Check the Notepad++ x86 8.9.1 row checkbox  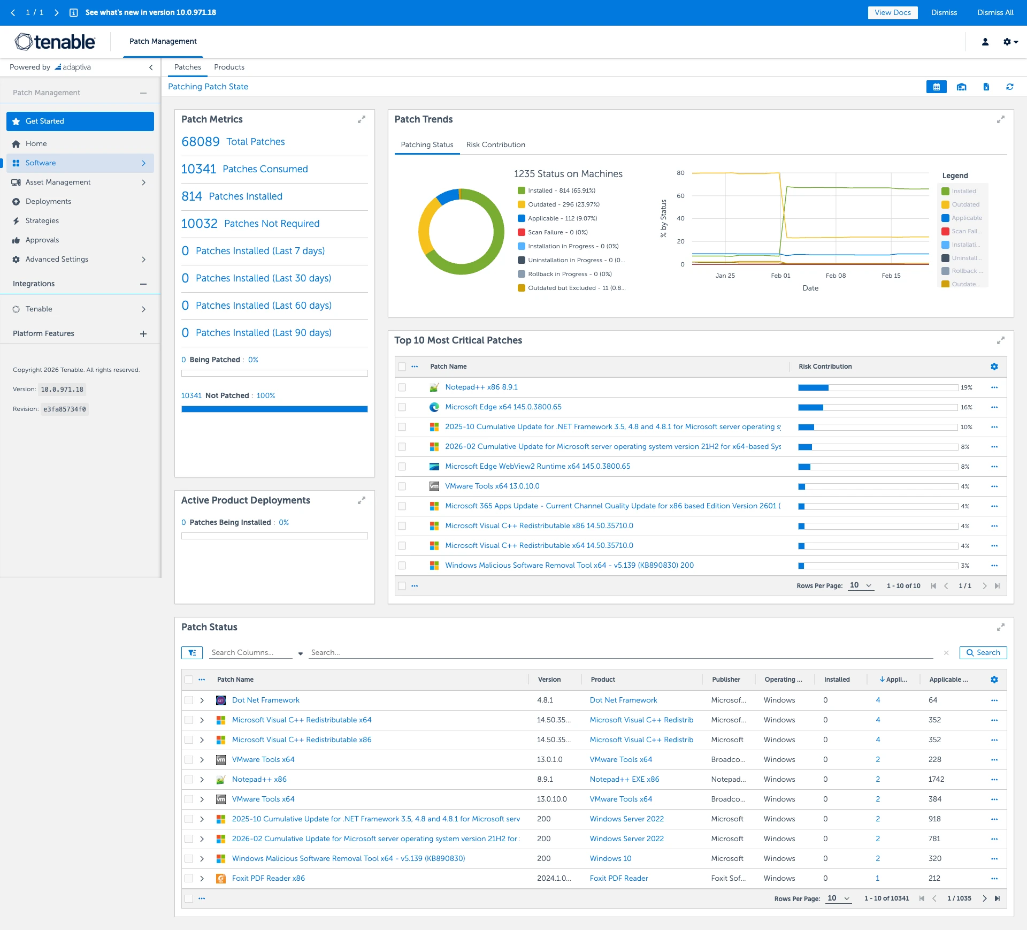[x=402, y=387]
